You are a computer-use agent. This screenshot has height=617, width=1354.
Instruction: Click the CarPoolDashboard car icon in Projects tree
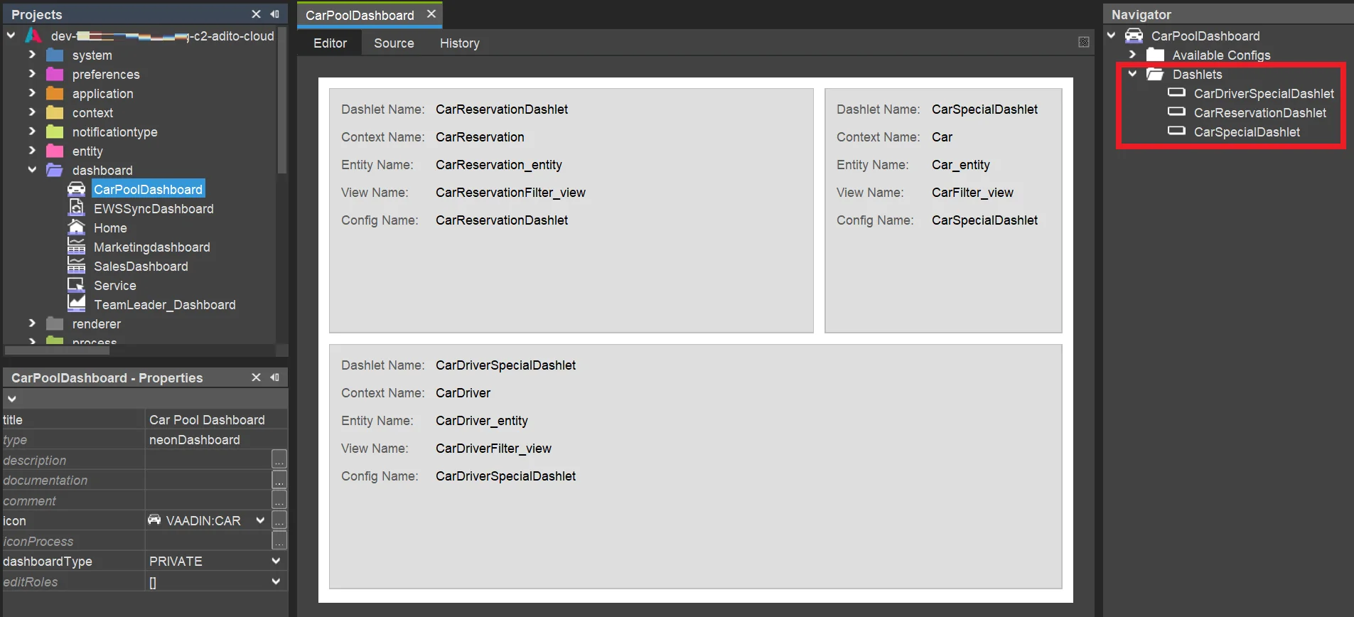pyautogui.click(x=76, y=189)
